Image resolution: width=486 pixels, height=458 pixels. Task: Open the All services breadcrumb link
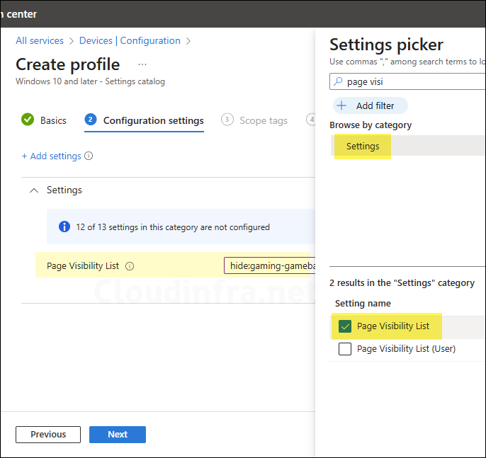coord(40,40)
